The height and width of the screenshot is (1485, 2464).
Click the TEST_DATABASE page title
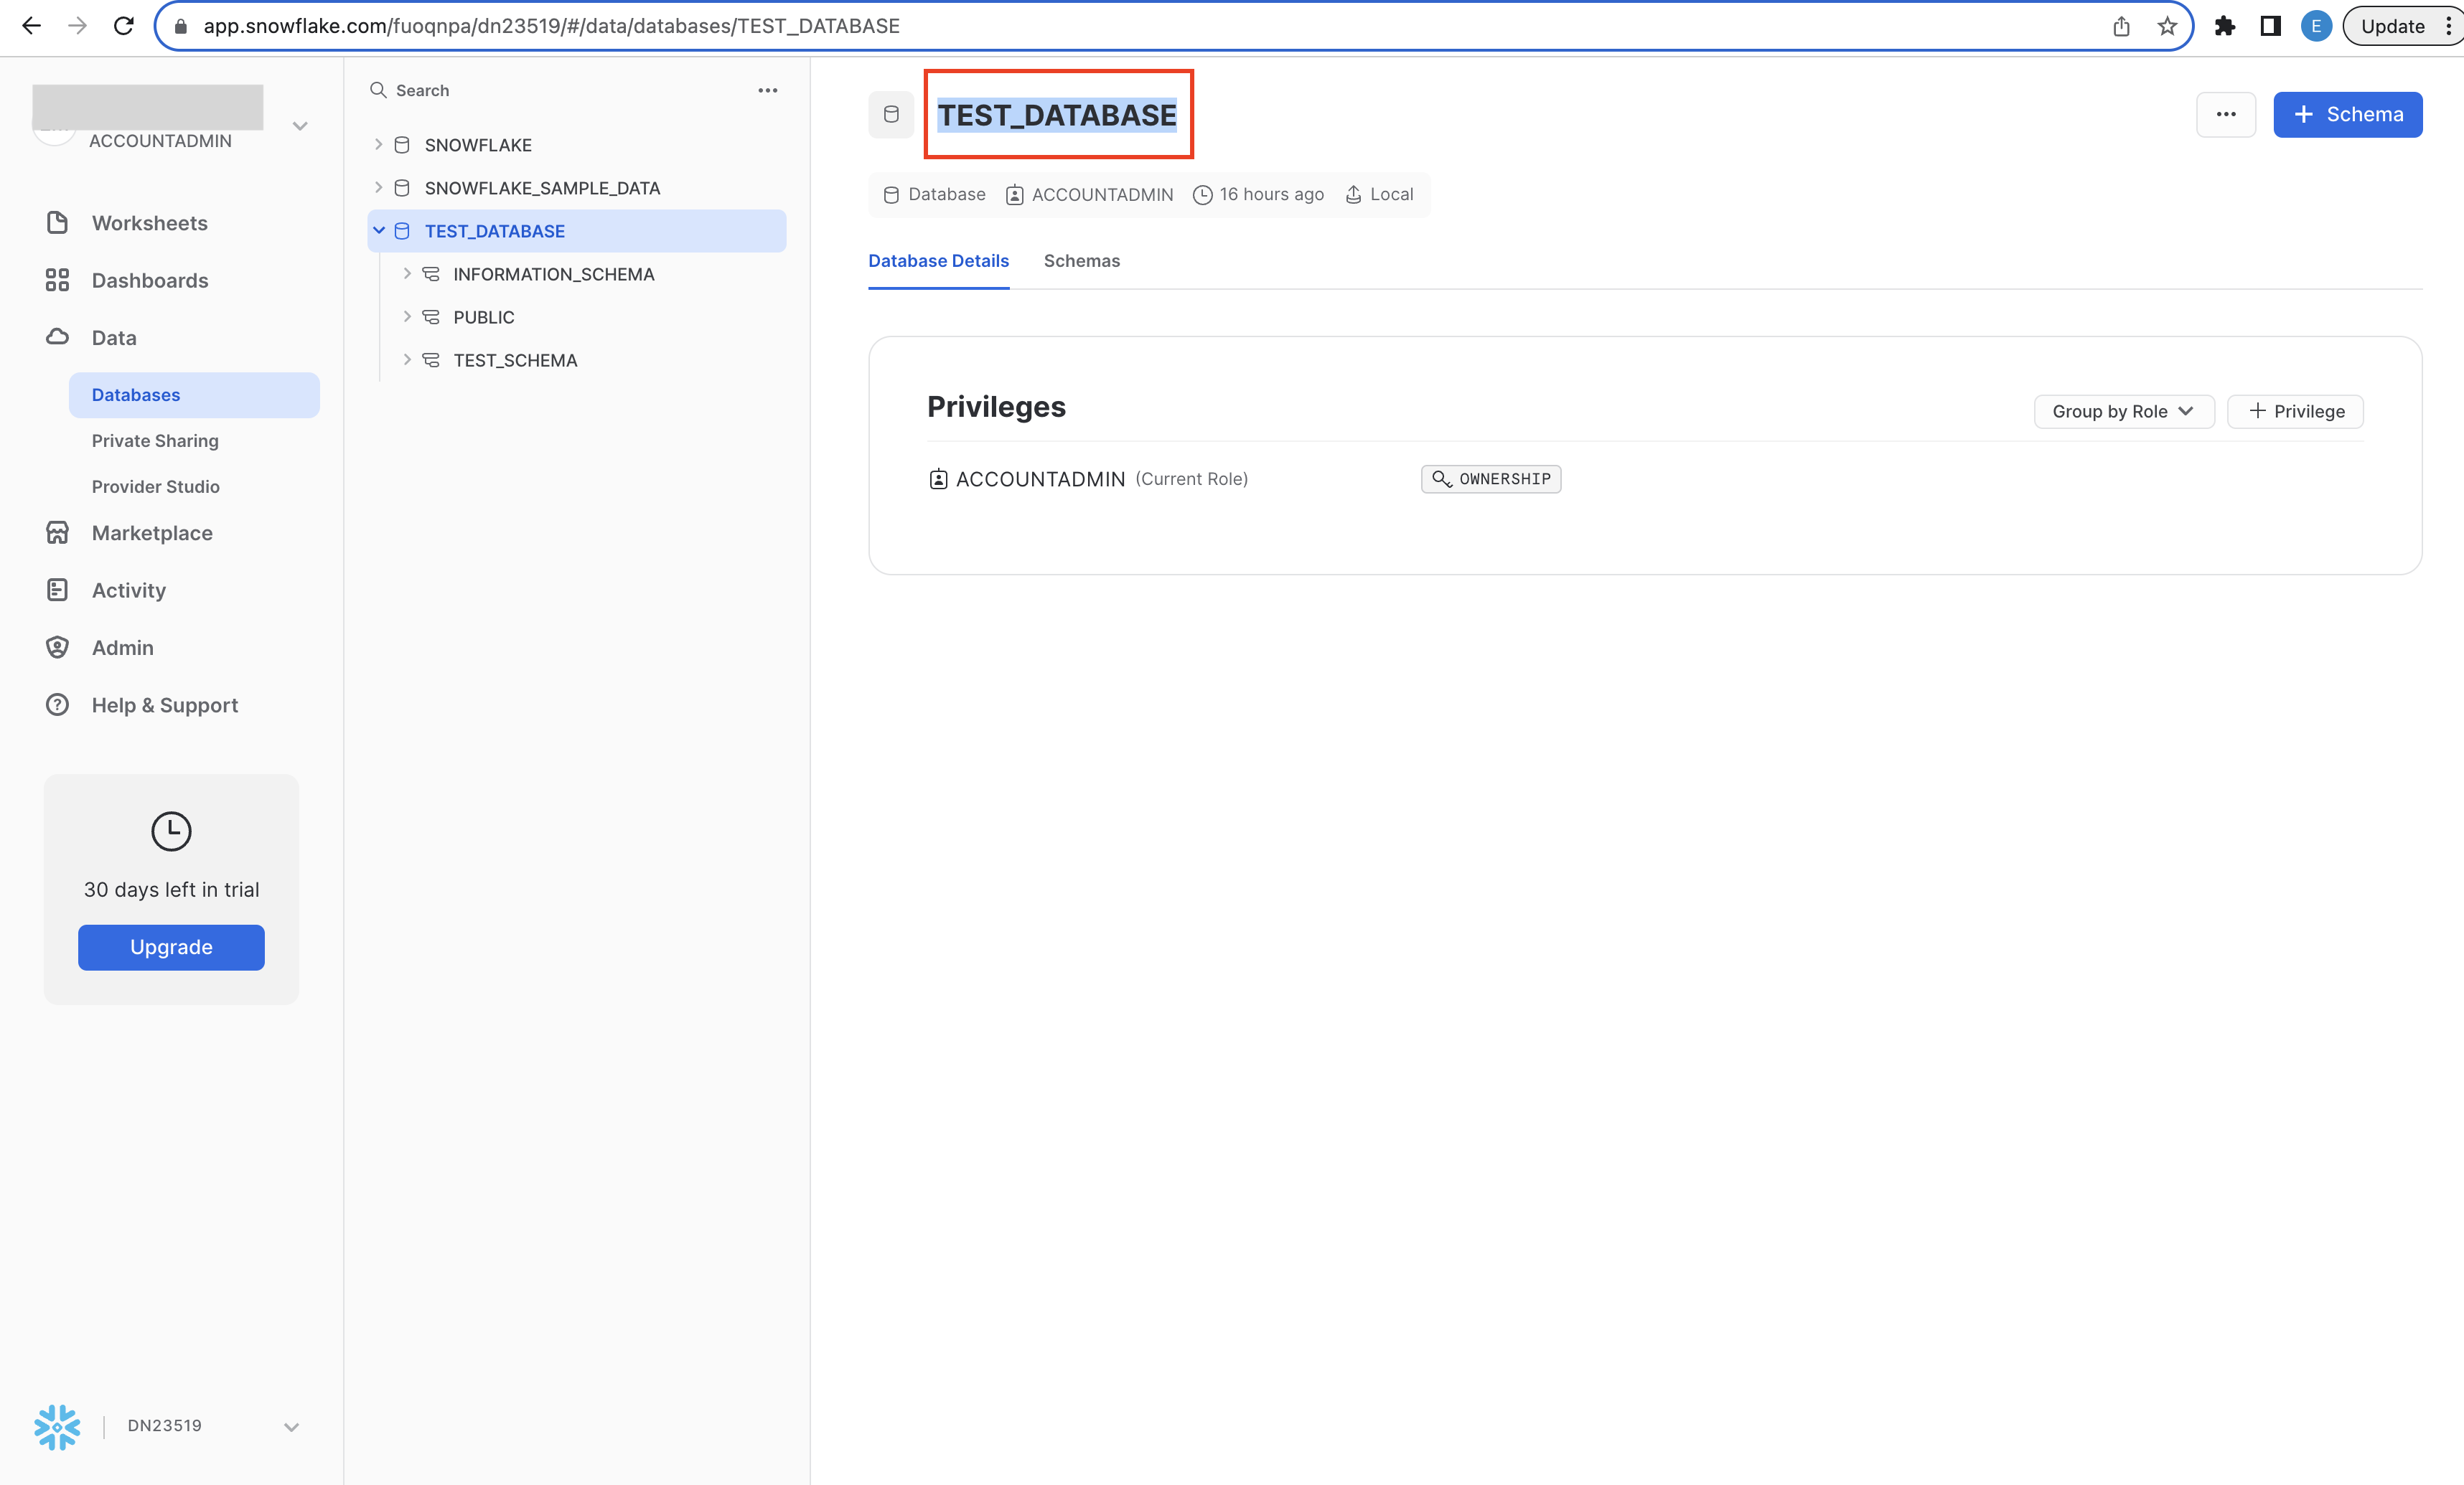coord(1057,115)
